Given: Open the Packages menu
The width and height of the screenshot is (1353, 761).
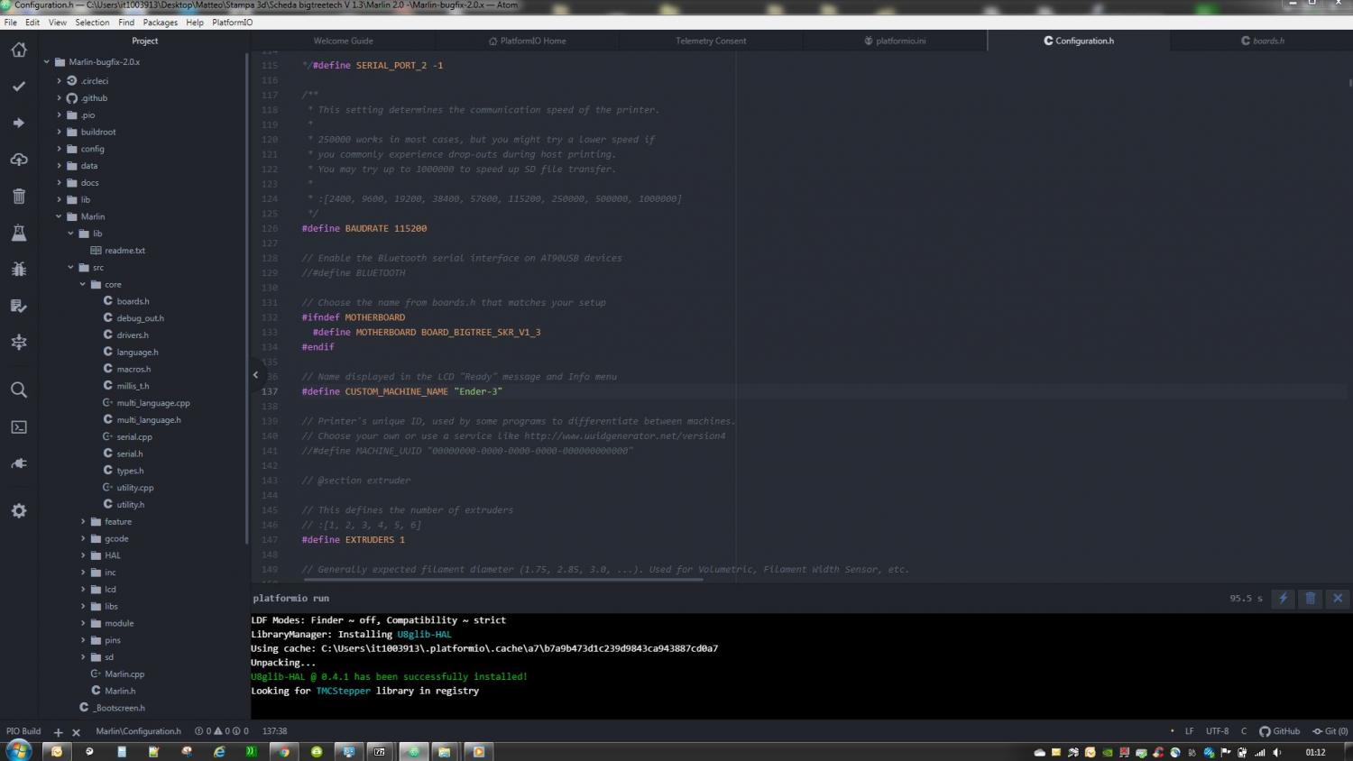Looking at the screenshot, I should coord(160,23).
